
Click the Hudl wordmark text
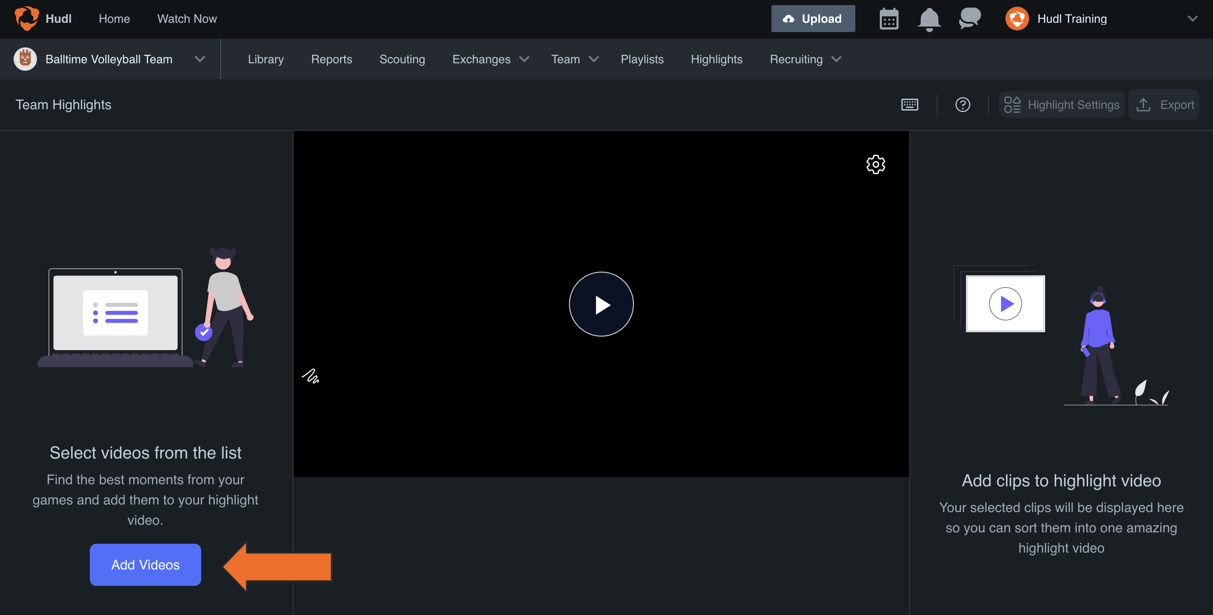tap(58, 19)
